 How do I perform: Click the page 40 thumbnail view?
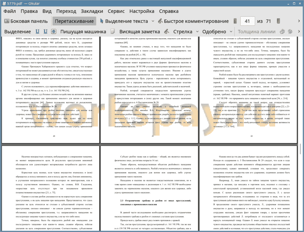click(x=50, y=90)
